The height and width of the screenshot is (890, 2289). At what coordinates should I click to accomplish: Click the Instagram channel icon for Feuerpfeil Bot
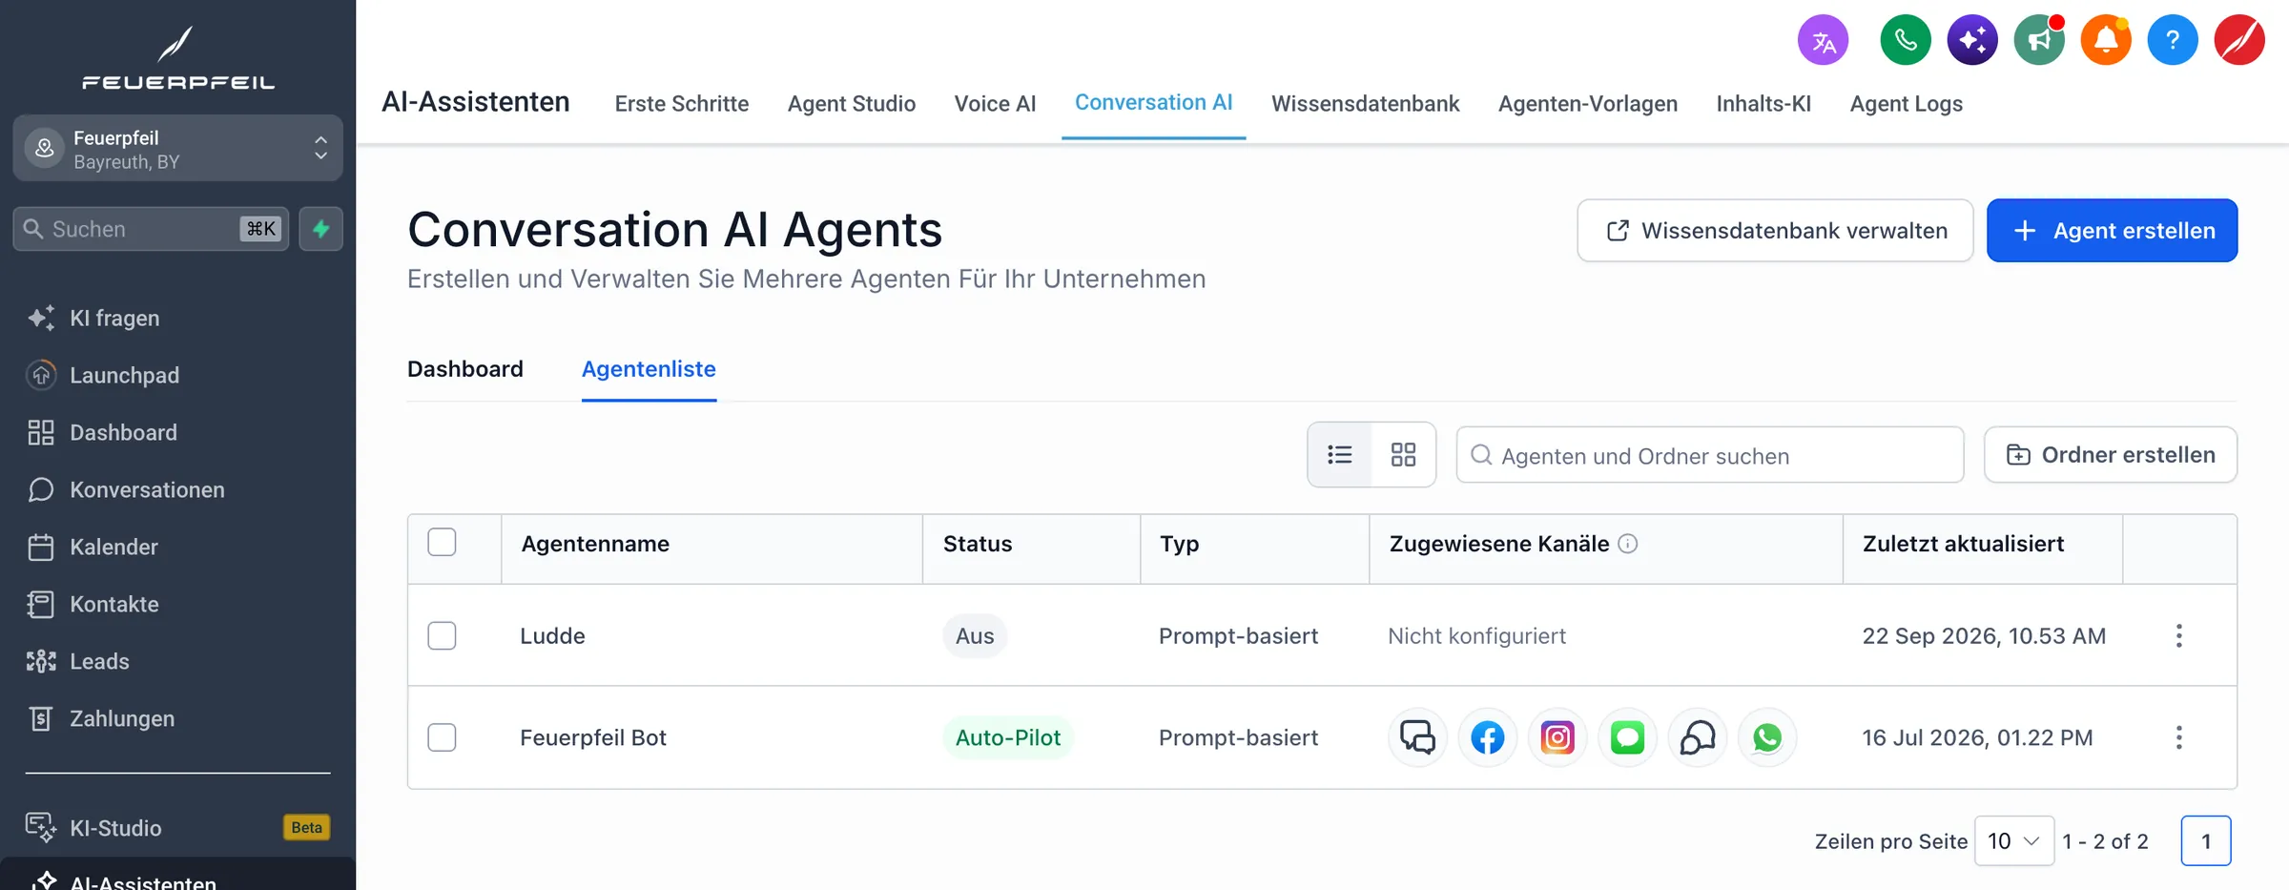tap(1557, 737)
